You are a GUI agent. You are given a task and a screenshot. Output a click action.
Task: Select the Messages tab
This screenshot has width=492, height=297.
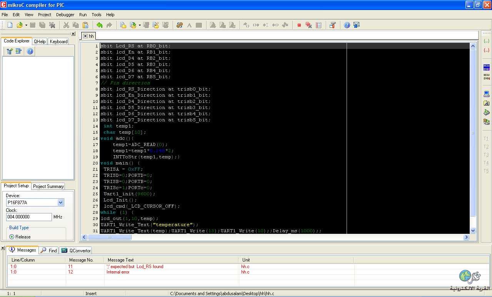pyautogui.click(x=23, y=250)
